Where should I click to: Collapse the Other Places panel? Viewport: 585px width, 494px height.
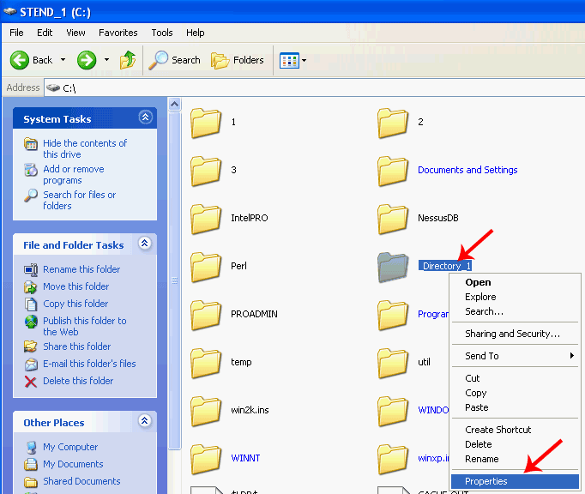pos(145,421)
